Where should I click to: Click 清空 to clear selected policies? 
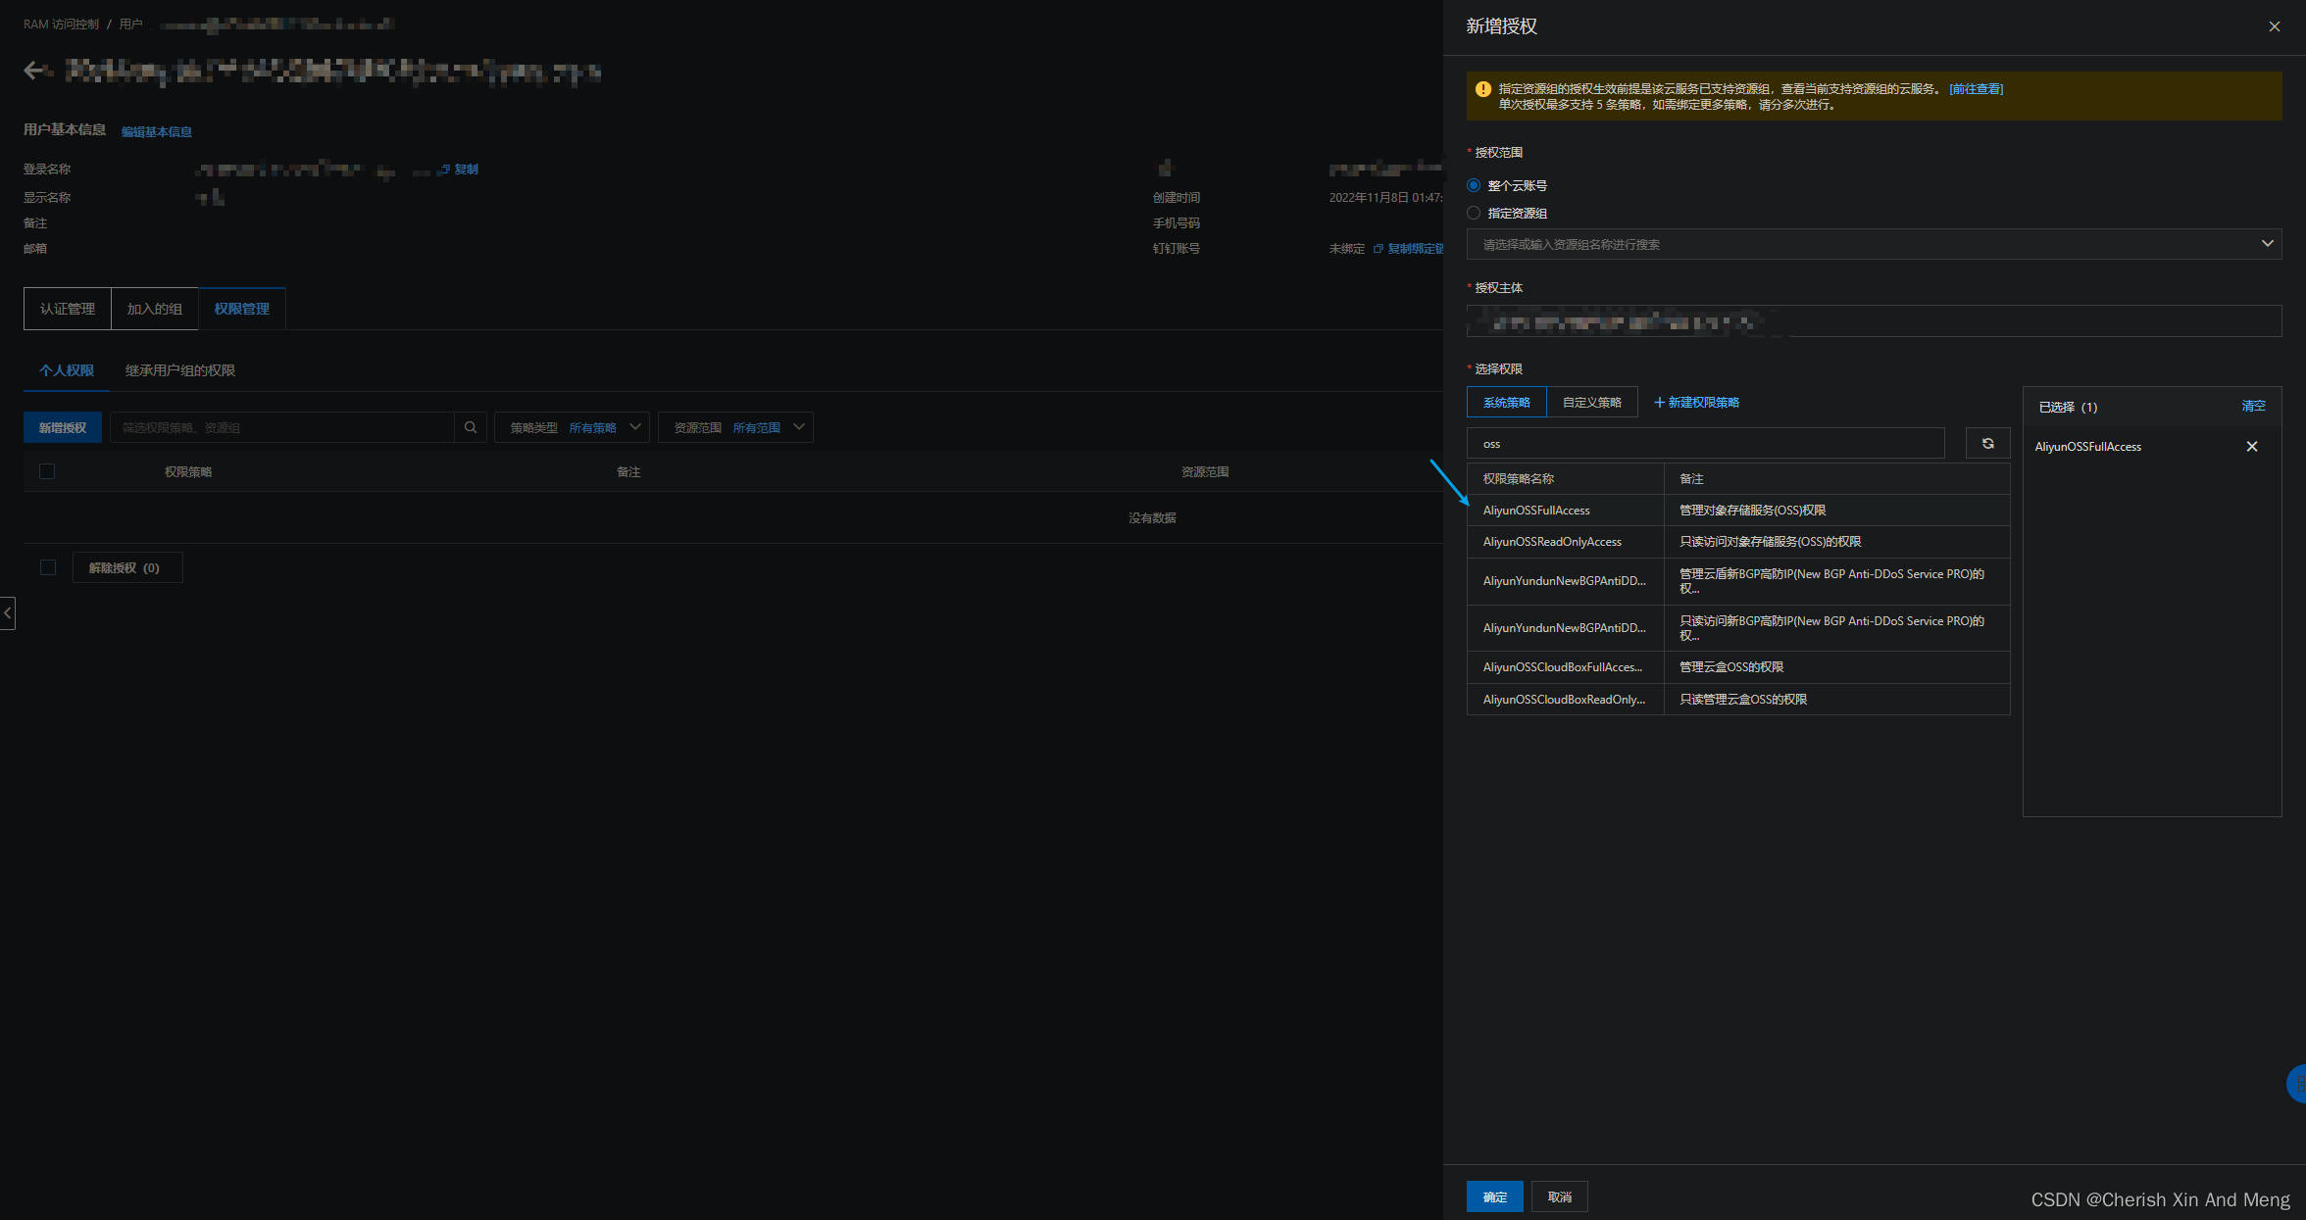click(x=2253, y=406)
